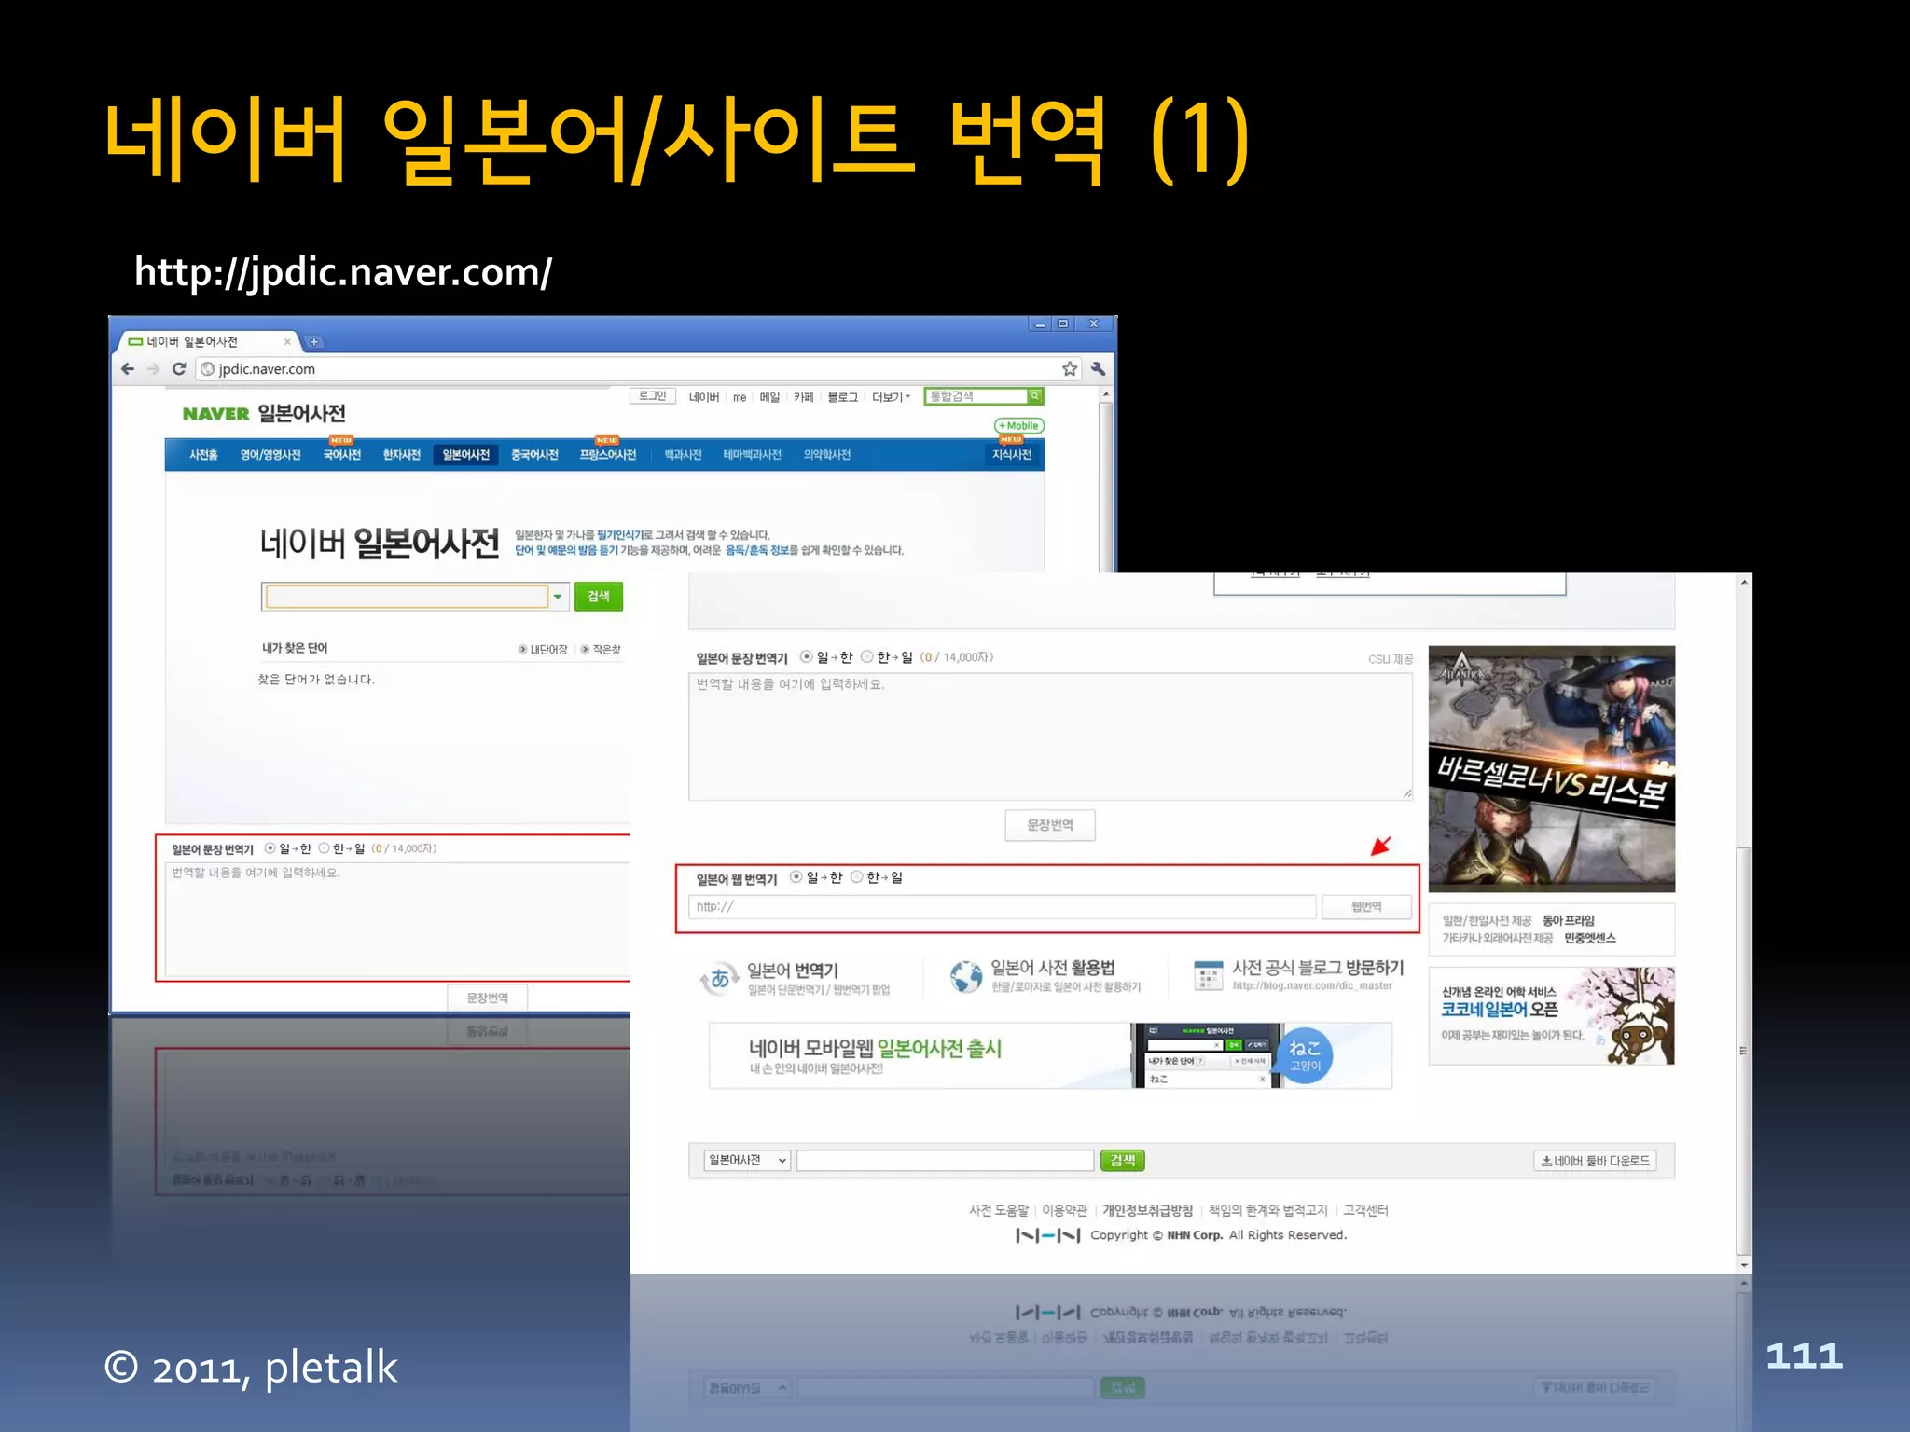The width and height of the screenshot is (1910, 1432).
Task: Click the 작은창 icon link
Action: point(601,649)
